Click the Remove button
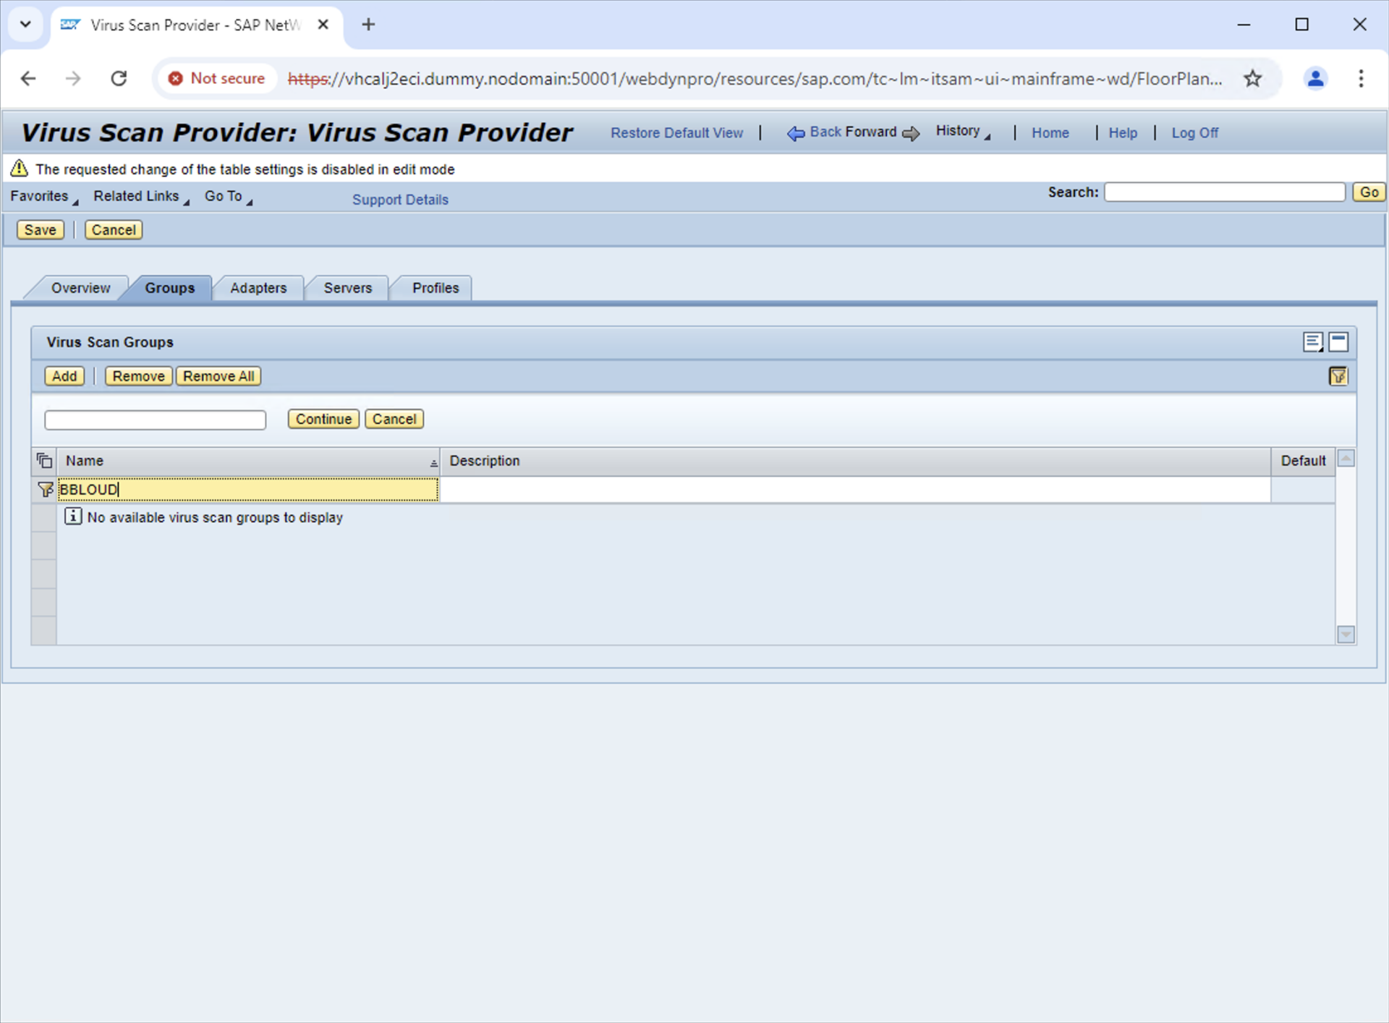Screen dimensions: 1389x1023 [x=138, y=376]
